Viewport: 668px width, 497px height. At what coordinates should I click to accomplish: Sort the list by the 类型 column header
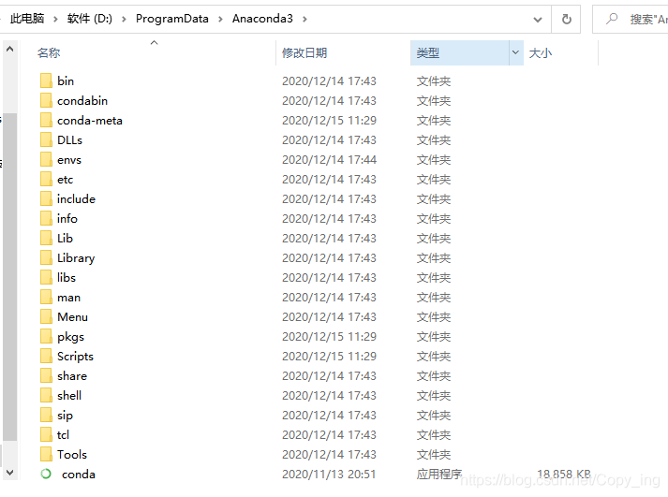[x=428, y=52]
